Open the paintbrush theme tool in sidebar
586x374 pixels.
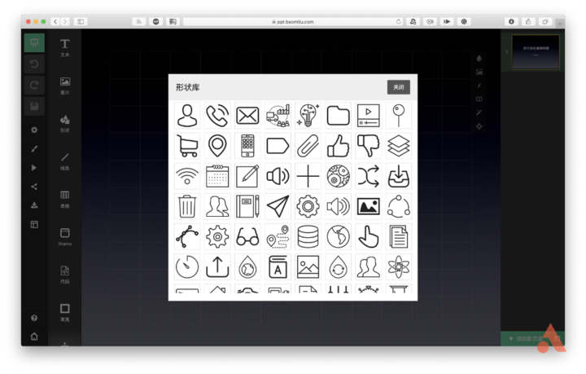click(34, 149)
